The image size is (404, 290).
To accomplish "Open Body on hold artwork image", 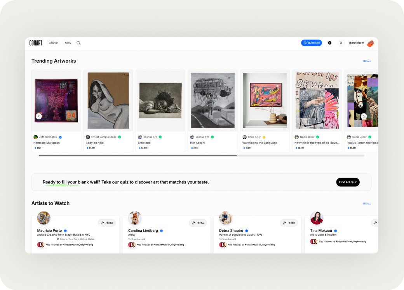I will pos(108,101).
